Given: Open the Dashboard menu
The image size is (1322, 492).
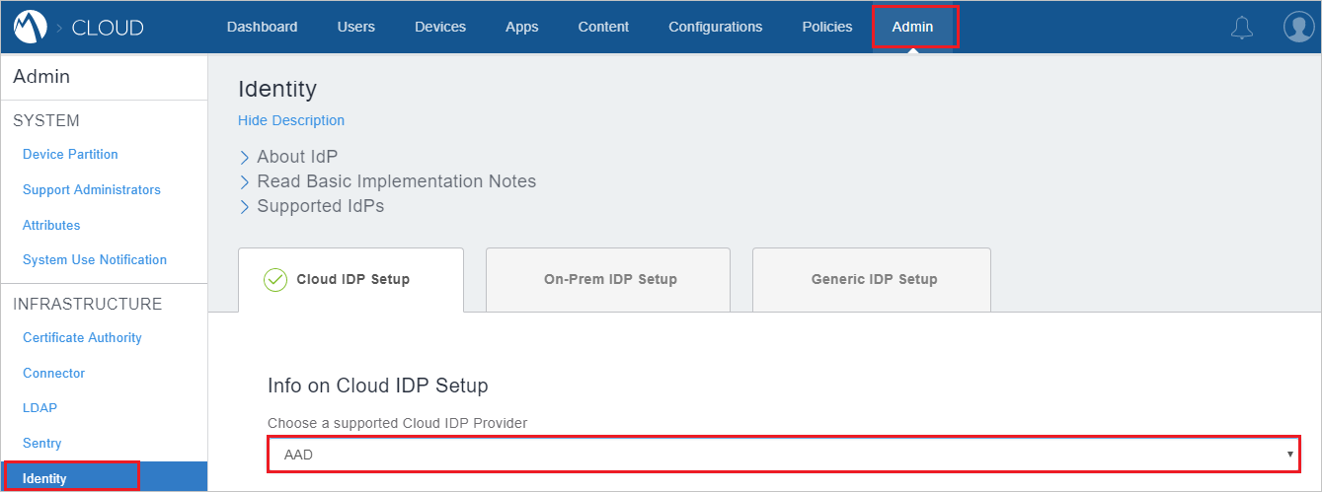Looking at the screenshot, I should 262,27.
